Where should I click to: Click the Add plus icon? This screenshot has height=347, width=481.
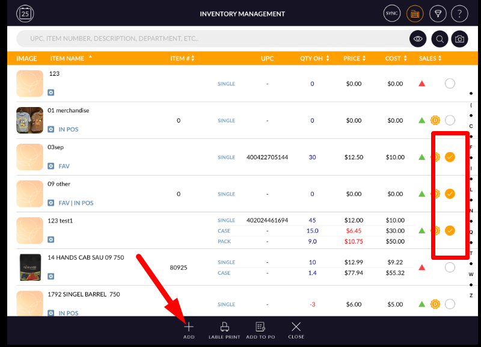189,330
